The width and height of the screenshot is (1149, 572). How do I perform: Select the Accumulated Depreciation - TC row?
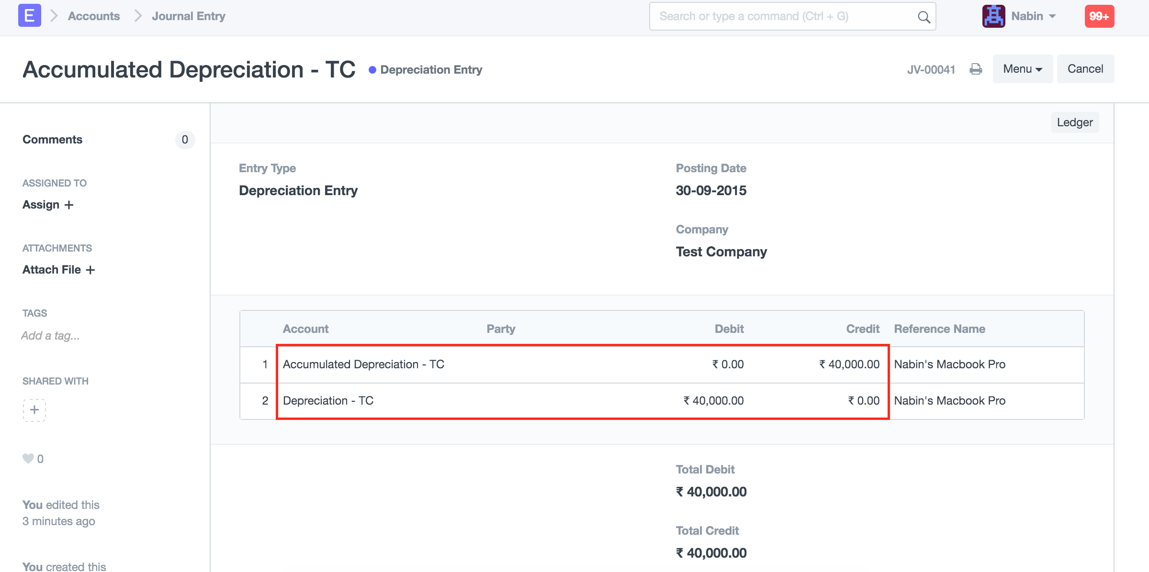(x=363, y=364)
